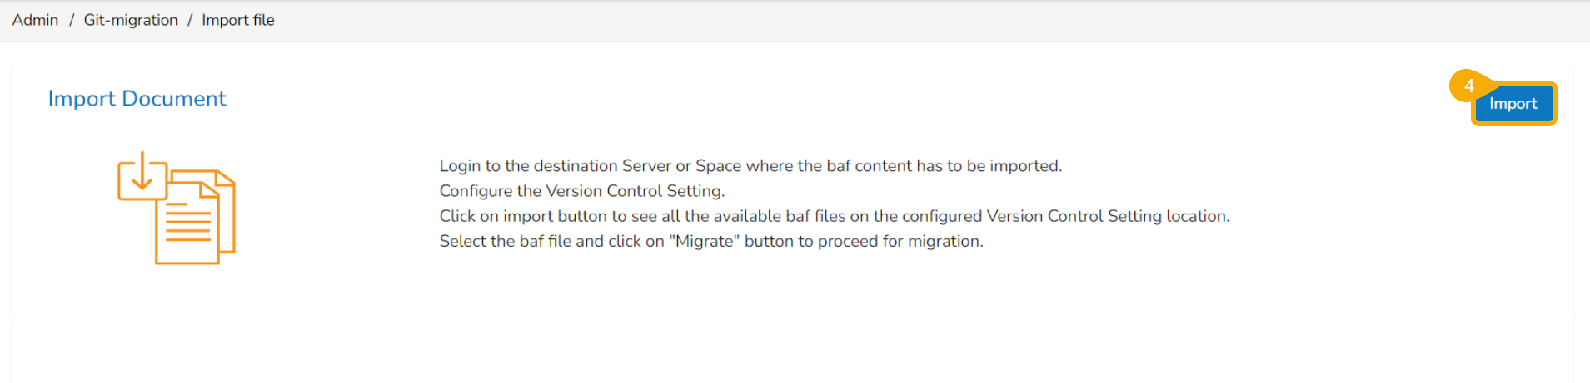Click the orange step 4 badge

click(1468, 86)
